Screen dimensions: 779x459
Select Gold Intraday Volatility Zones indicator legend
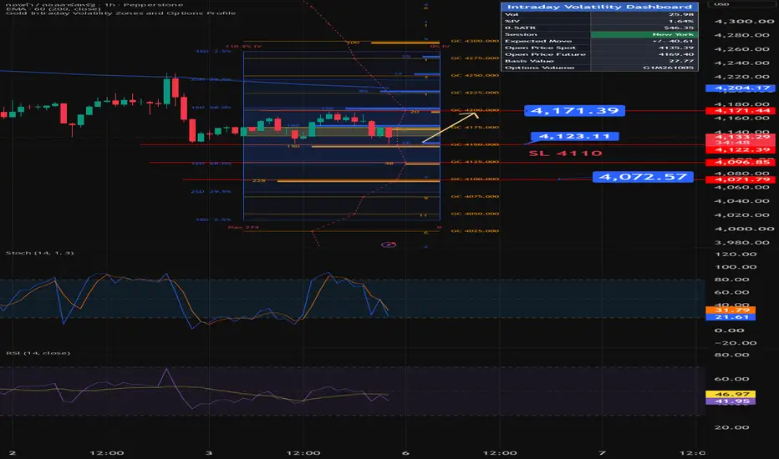click(120, 13)
